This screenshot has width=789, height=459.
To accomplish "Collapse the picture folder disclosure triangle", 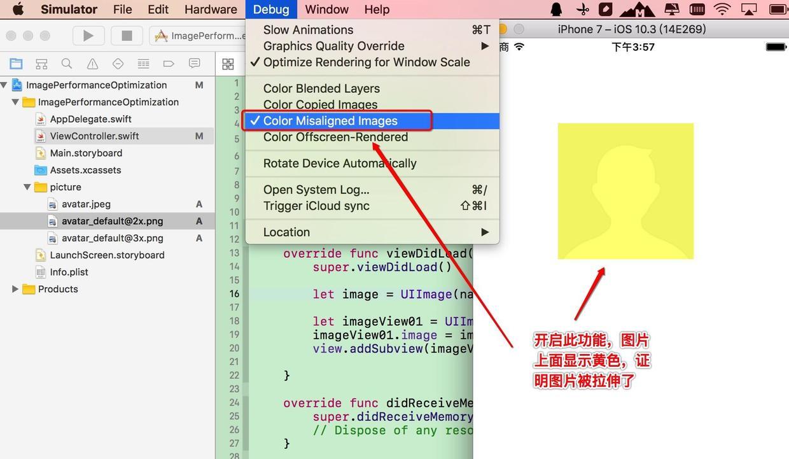I will 27,187.
